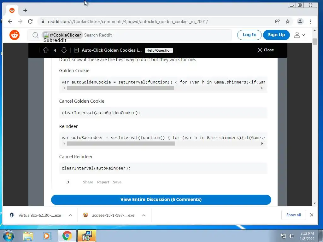
Task: Select the r/CookieClicker search scope chip
Action: coord(62,35)
